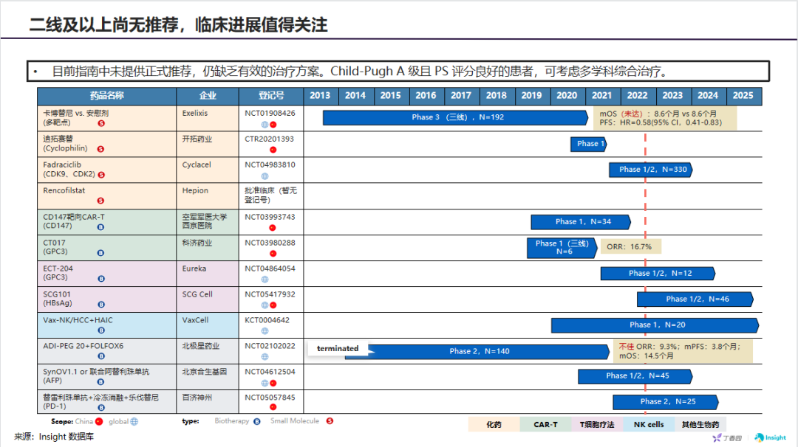Click the Phase 1/2, N=330 timeline bar
Screen dimensions: 798x447
click(651, 170)
